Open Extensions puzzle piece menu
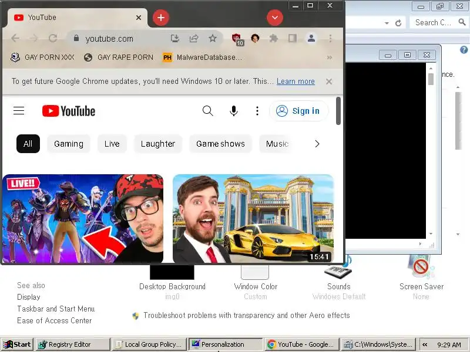Screen dimensions: 470x352 tap(273, 38)
